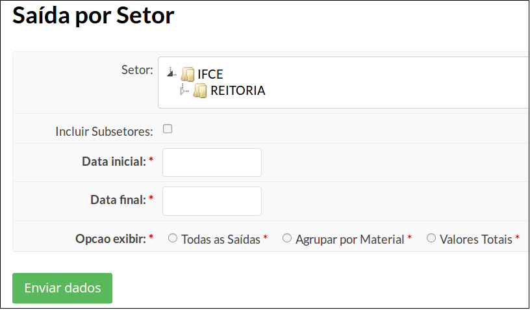The height and width of the screenshot is (310, 530).
Task: Select the Valores Totais radio button
Action: tap(431, 238)
